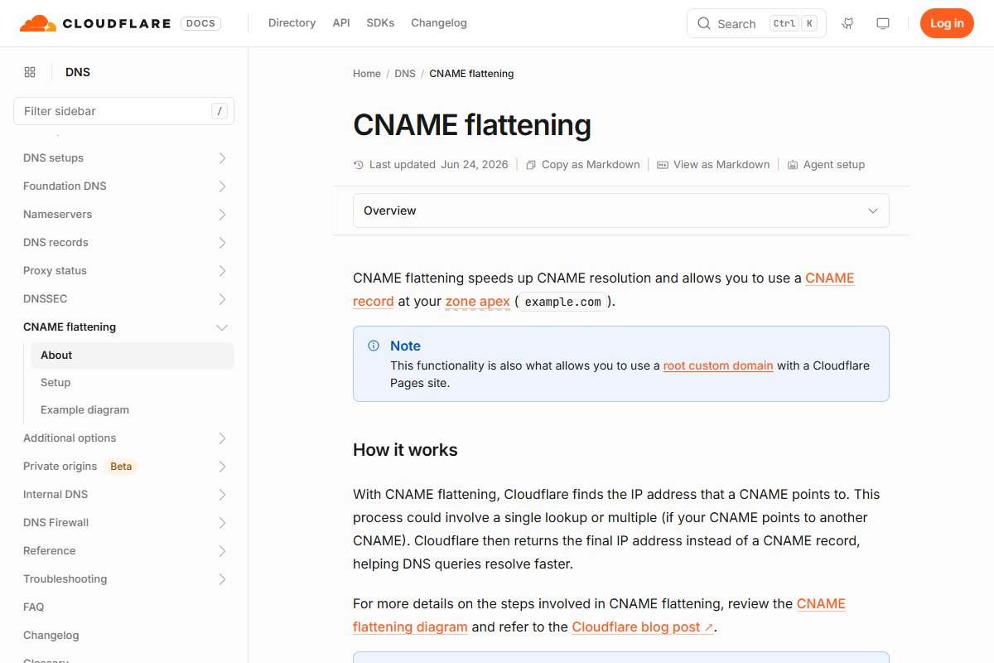Open the Directory menu
The height and width of the screenshot is (663, 994).
(292, 23)
